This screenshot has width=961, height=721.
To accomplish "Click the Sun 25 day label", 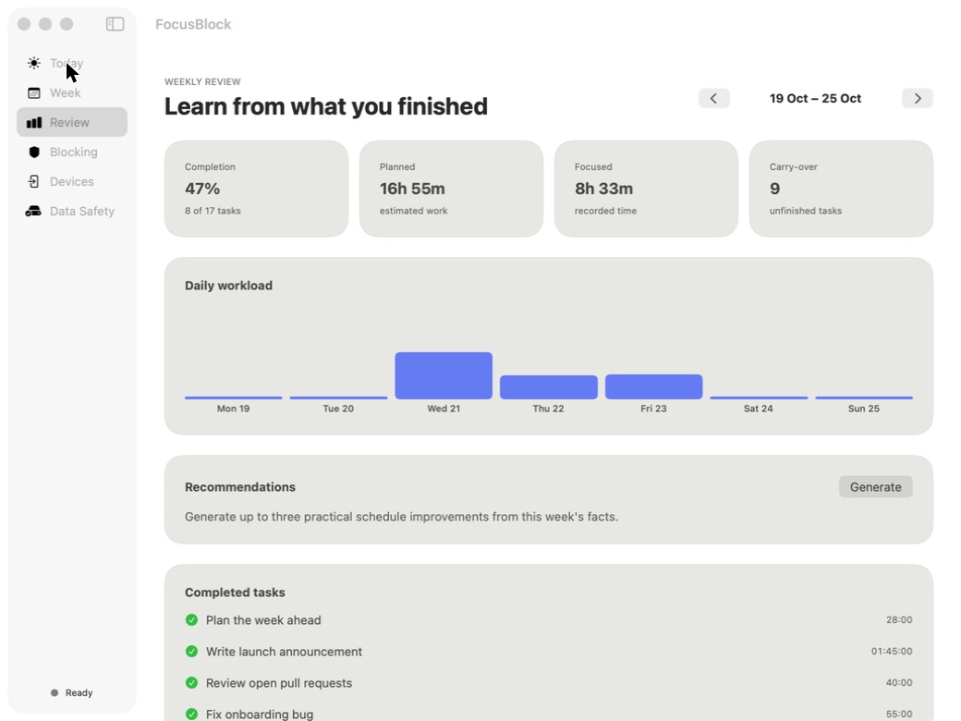I will tap(864, 409).
